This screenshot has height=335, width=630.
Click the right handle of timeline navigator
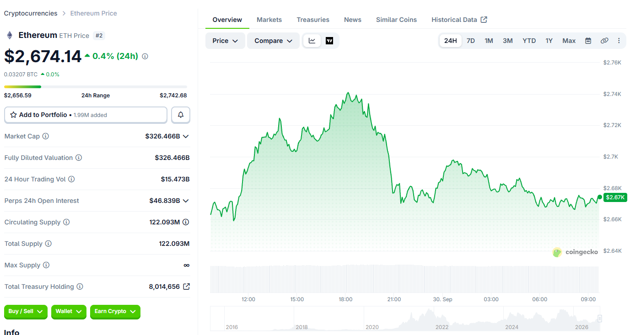click(x=600, y=319)
